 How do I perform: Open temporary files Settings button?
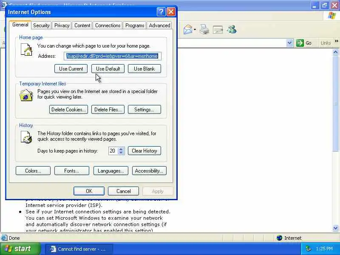(x=144, y=110)
